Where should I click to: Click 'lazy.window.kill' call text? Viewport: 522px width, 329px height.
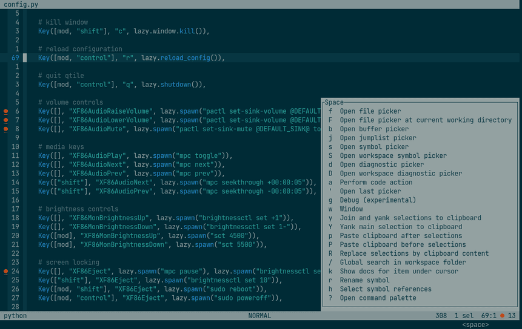pyautogui.click(x=164, y=31)
